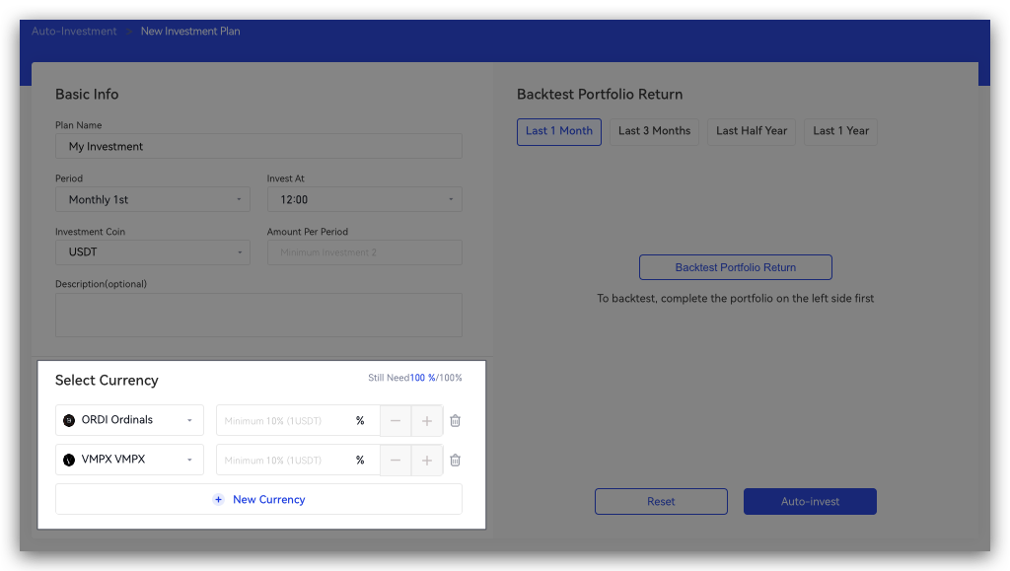Select the Last 1 Year range
The image size is (1010, 571).
tap(840, 131)
